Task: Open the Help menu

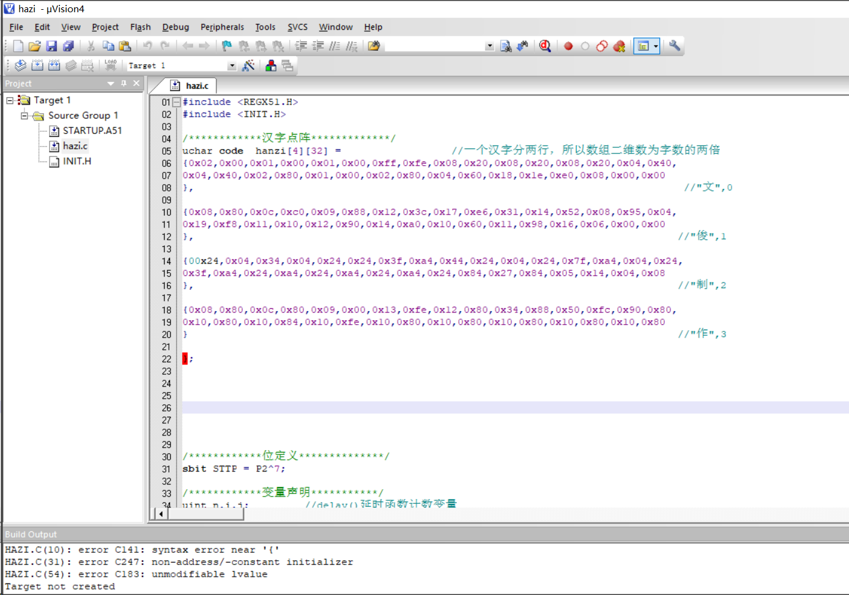Action: click(x=373, y=27)
